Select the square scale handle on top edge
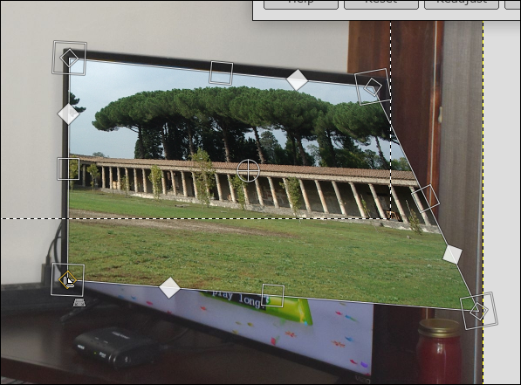Image resolution: width=521 pixels, height=385 pixels. (221, 72)
